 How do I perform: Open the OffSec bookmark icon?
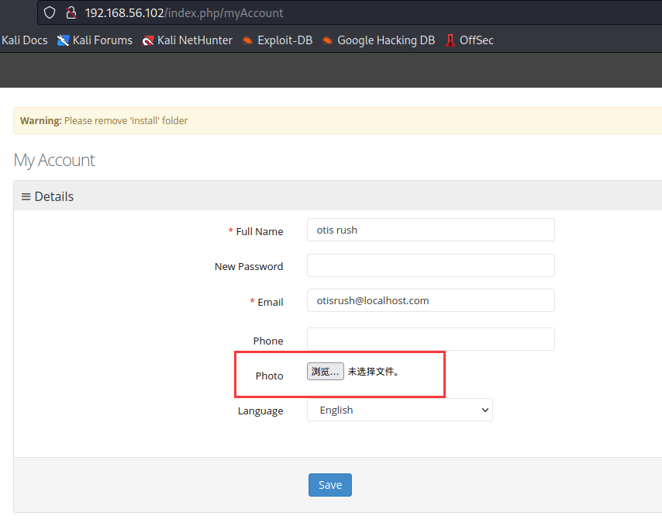point(450,40)
